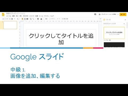Image resolution: width=128 pixels, height=96 pixels.
Task: Insert an image from toolbar
Action: [27, 19]
